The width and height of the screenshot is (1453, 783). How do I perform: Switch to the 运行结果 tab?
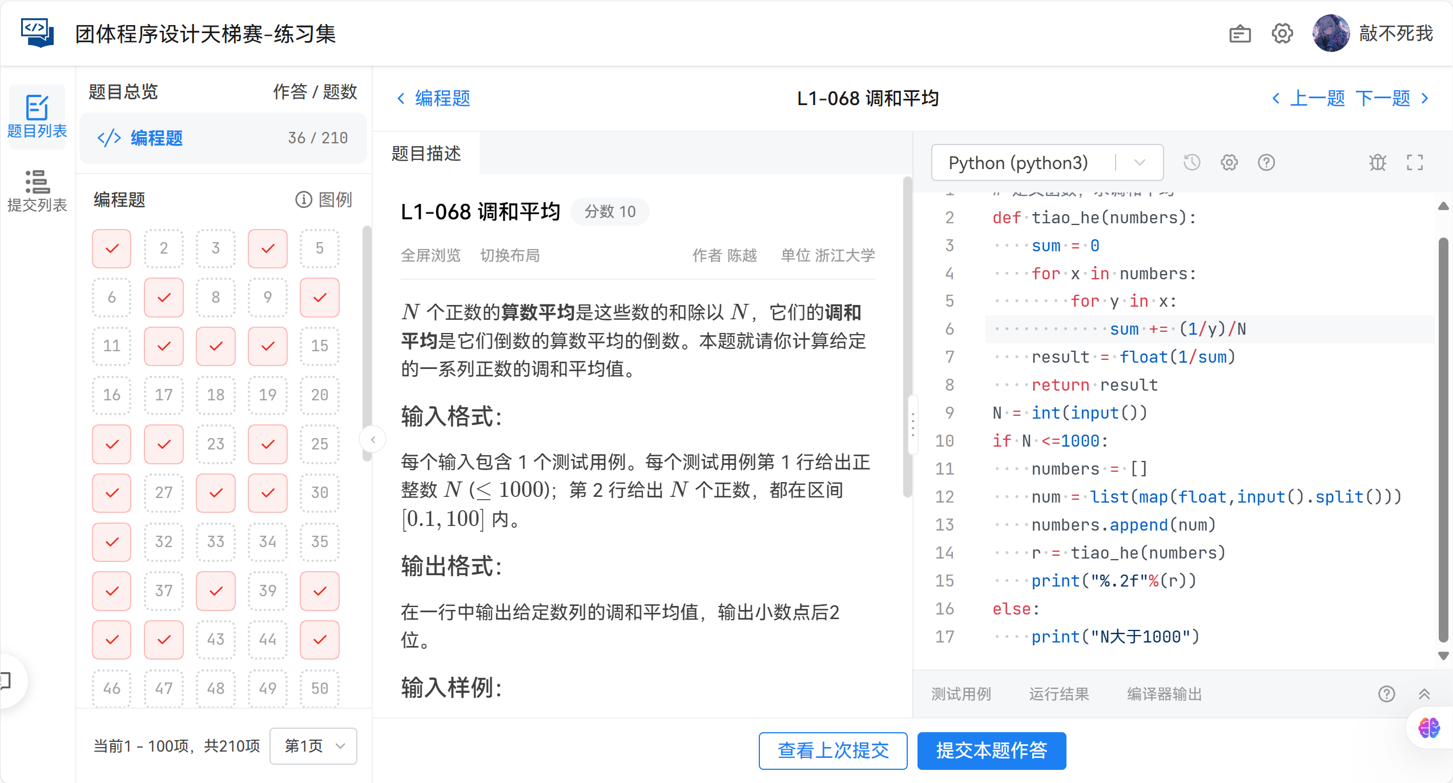click(x=1058, y=694)
